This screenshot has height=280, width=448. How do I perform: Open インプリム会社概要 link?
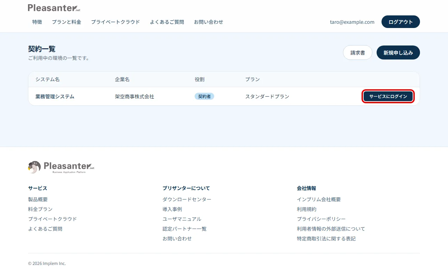[319, 199]
